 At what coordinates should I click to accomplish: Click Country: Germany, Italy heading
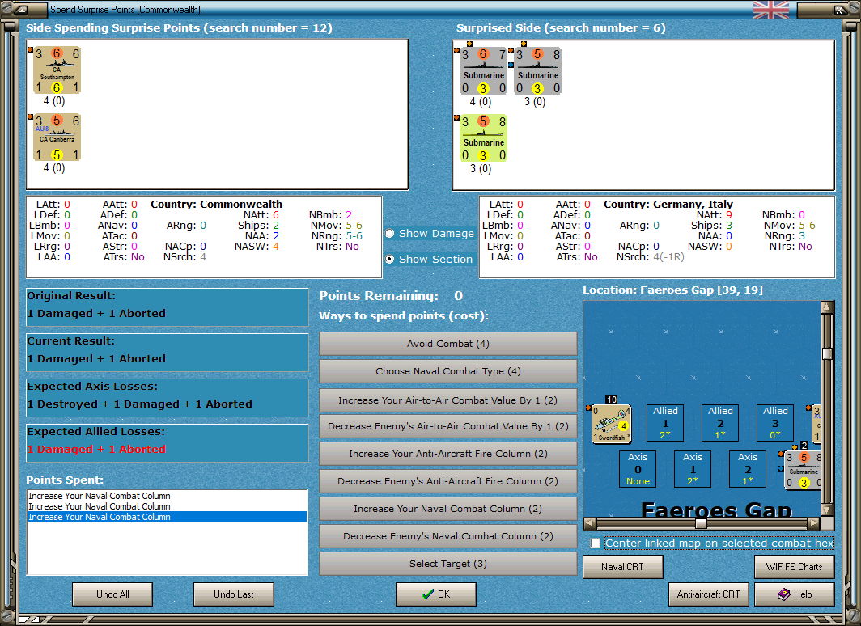[668, 204]
